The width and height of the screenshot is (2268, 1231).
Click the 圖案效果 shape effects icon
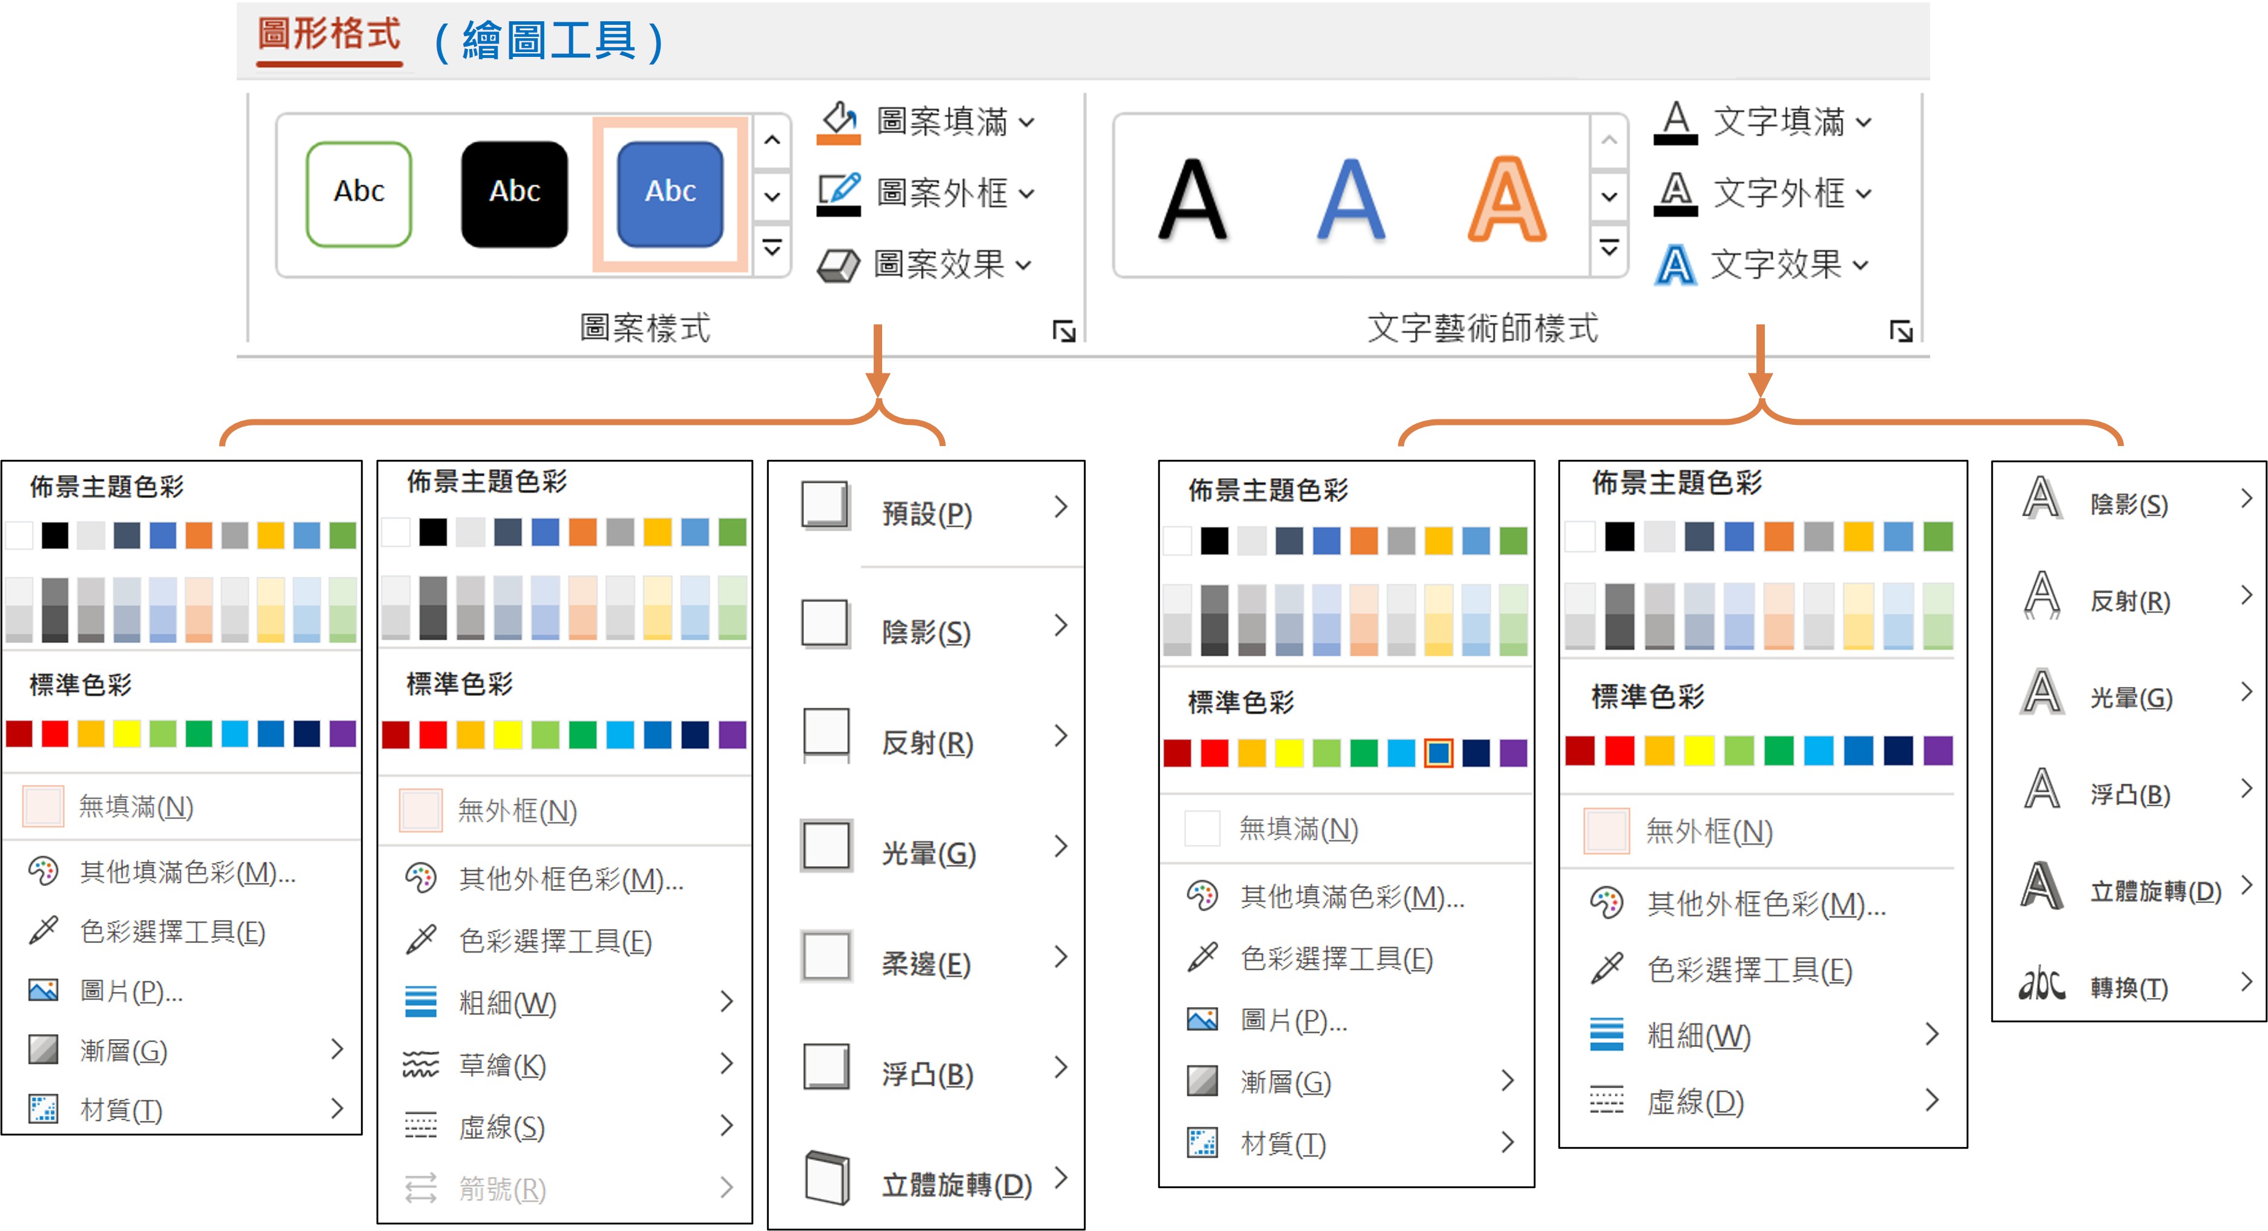(x=837, y=265)
